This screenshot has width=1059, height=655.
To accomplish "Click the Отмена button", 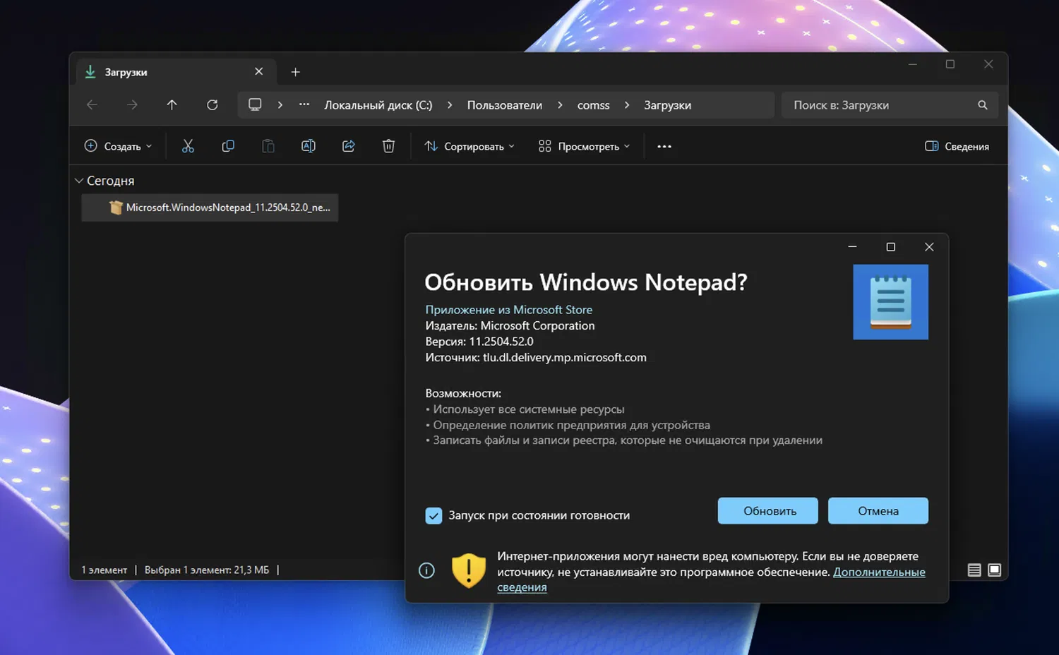I will tap(878, 511).
